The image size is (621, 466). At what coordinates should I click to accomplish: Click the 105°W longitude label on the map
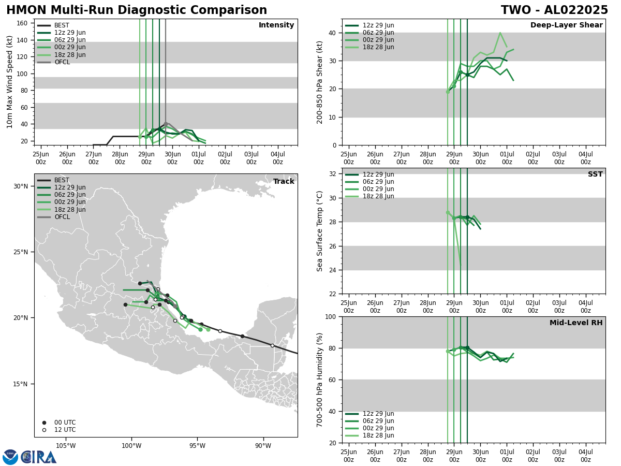[66, 446]
